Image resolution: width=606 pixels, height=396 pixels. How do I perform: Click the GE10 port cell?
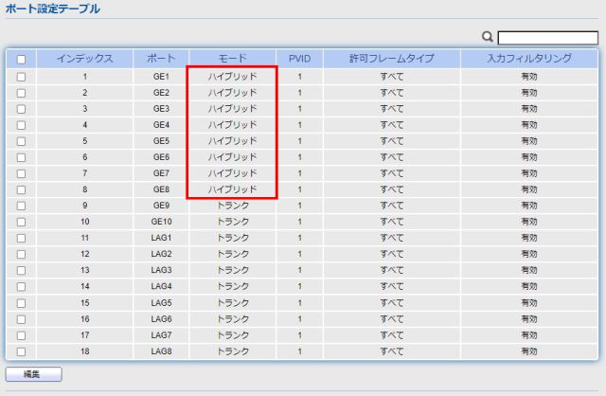coord(161,222)
